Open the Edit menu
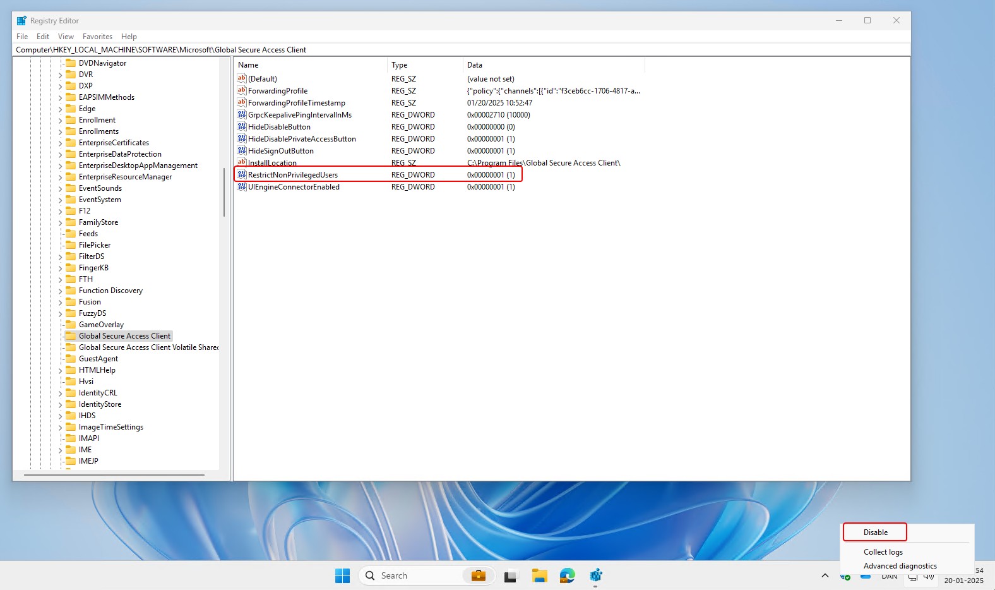This screenshot has width=995, height=590. (x=43, y=37)
